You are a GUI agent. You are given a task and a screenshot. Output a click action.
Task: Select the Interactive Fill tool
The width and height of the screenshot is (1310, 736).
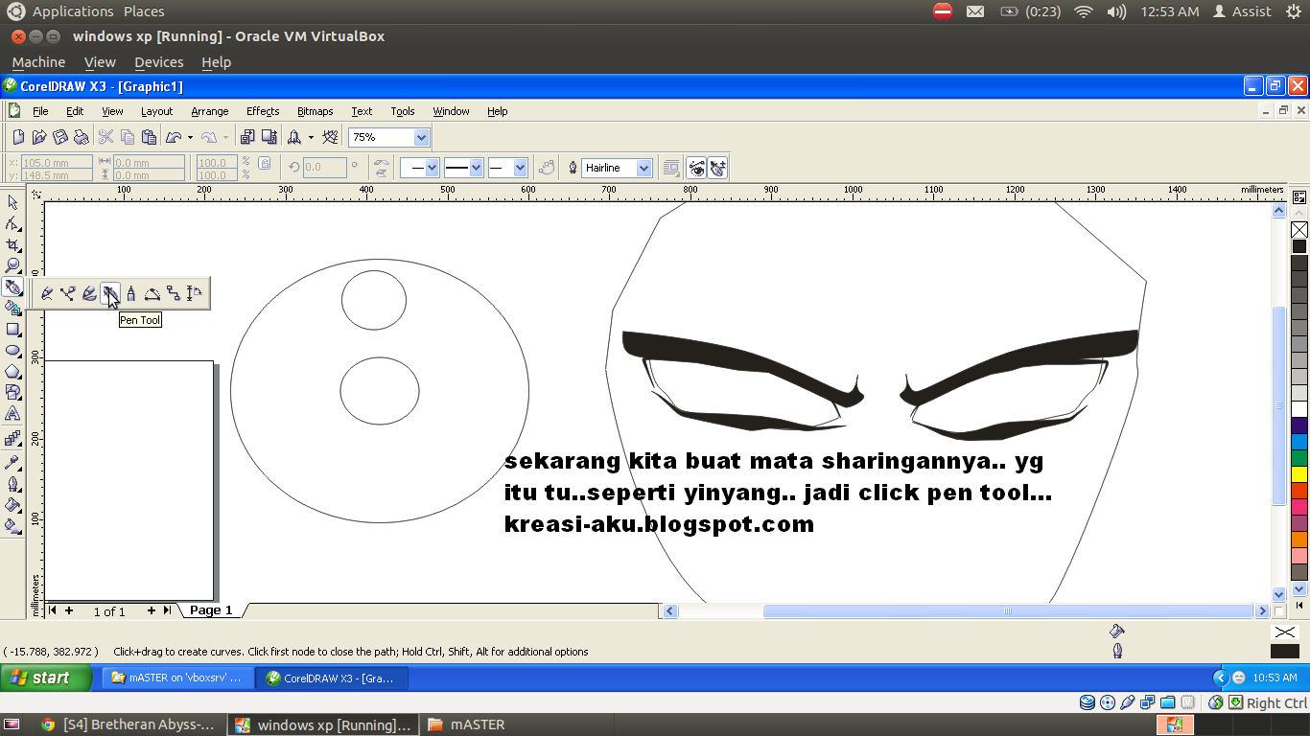(12, 525)
